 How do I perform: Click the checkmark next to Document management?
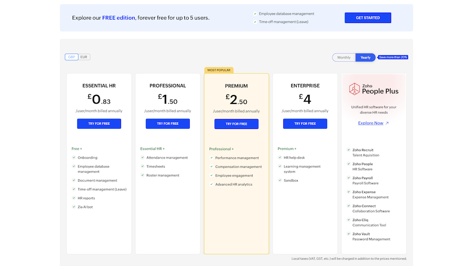click(x=74, y=180)
